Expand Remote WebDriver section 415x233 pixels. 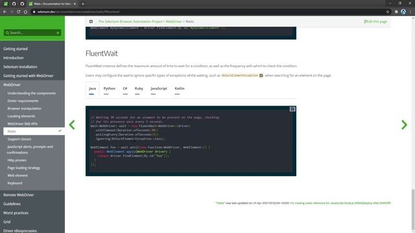point(19,195)
